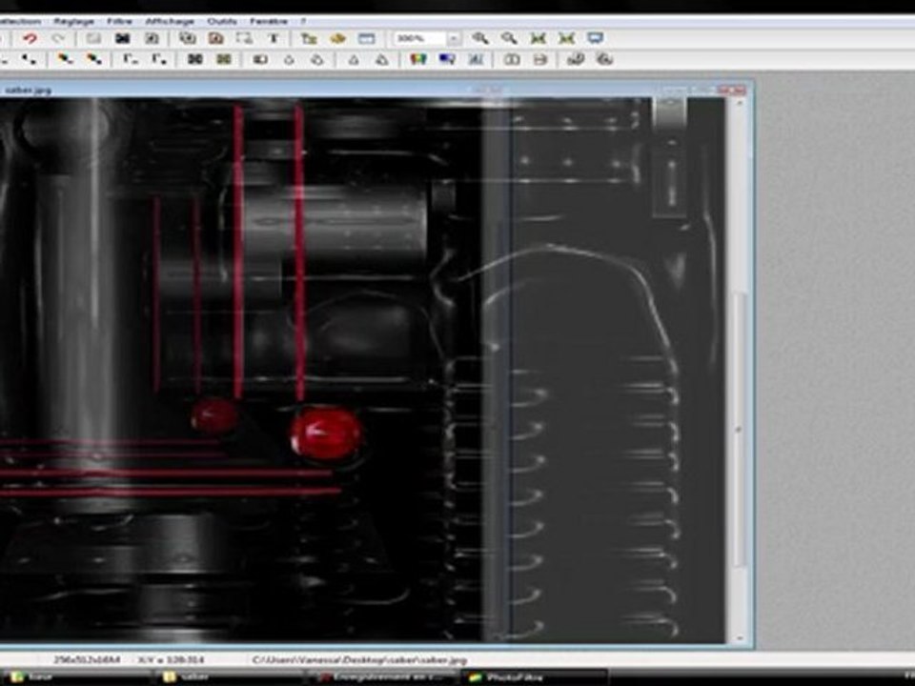Viewport: 915px width, 686px height.
Task: Click the Gamma minus correction icon
Action: point(130,59)
